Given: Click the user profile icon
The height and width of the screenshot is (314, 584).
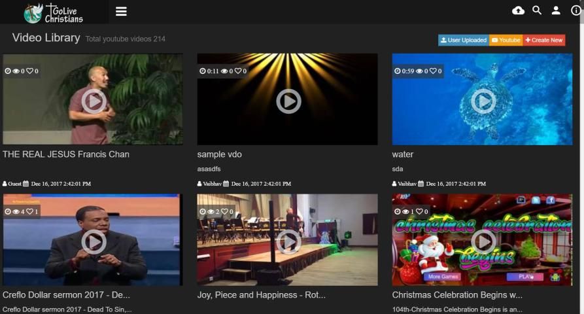Looking at the screenshot, I should (x=556, y=10).
